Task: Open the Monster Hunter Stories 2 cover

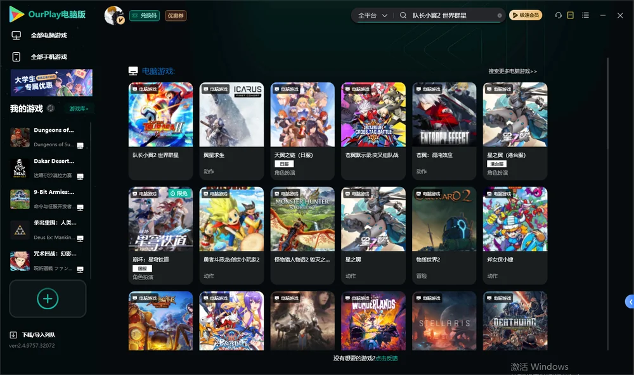Action: 302,219
